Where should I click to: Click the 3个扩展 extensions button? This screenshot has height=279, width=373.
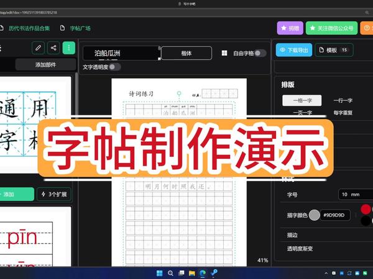coord(54,194)
